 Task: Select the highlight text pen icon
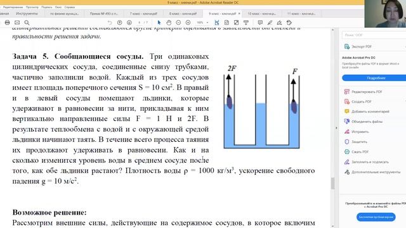(270, 23)
